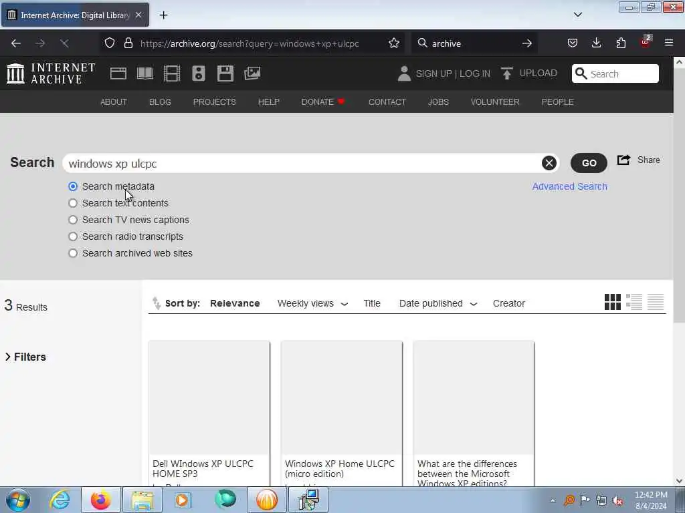Sort results by Relevance

(x=235, y=303)
